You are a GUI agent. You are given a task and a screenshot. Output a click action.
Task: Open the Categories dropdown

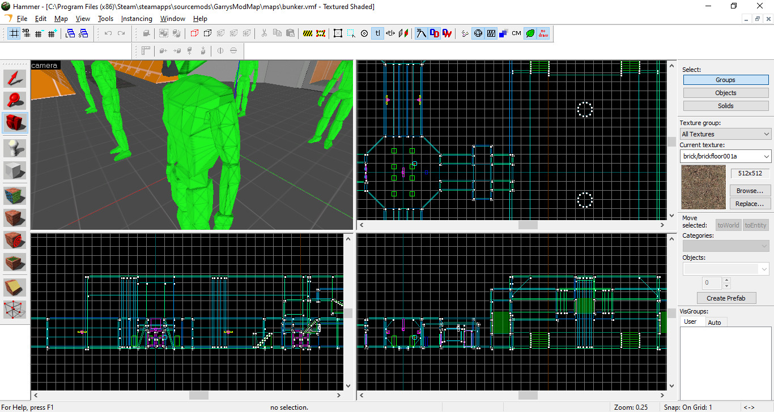click(725, 246)
